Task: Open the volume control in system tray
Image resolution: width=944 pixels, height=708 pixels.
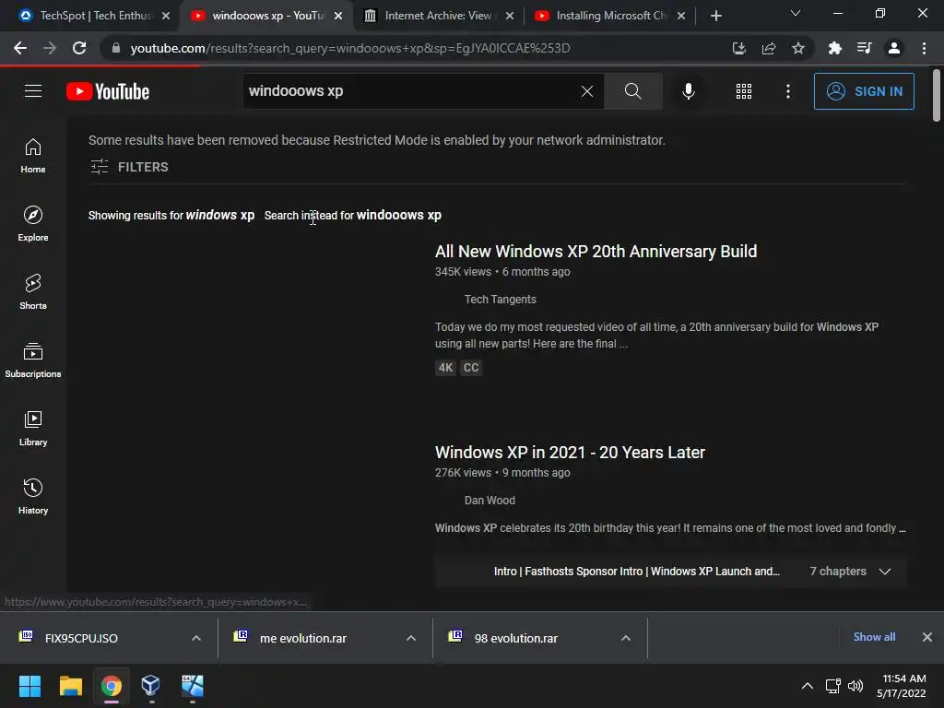Action: pos(855,686)
